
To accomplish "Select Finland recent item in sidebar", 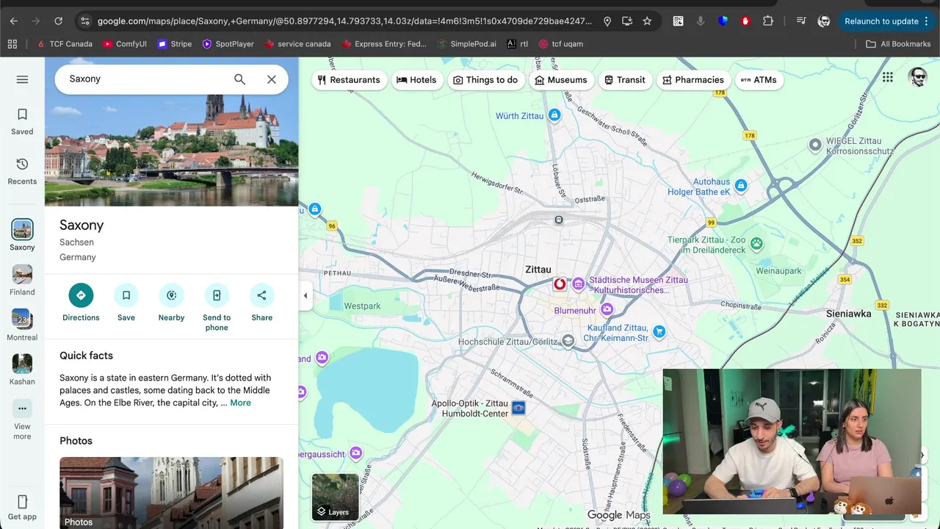I will 22,280.
